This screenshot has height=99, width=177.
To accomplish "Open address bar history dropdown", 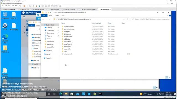I will (124, 19).
